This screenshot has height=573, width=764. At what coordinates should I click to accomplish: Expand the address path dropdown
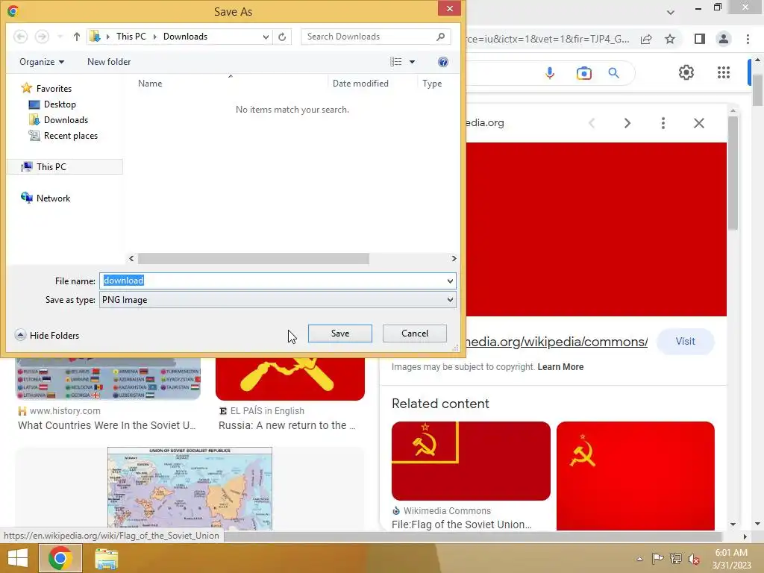(266, 37)
